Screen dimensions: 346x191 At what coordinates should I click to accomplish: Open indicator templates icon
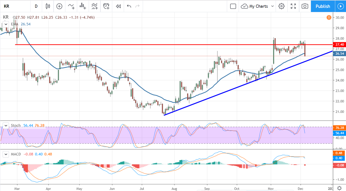coord(95,6)
